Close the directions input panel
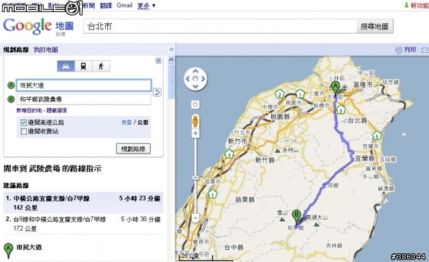Image resolution: width=429 pixels, height=262 pixels. [x=158, y=61]
